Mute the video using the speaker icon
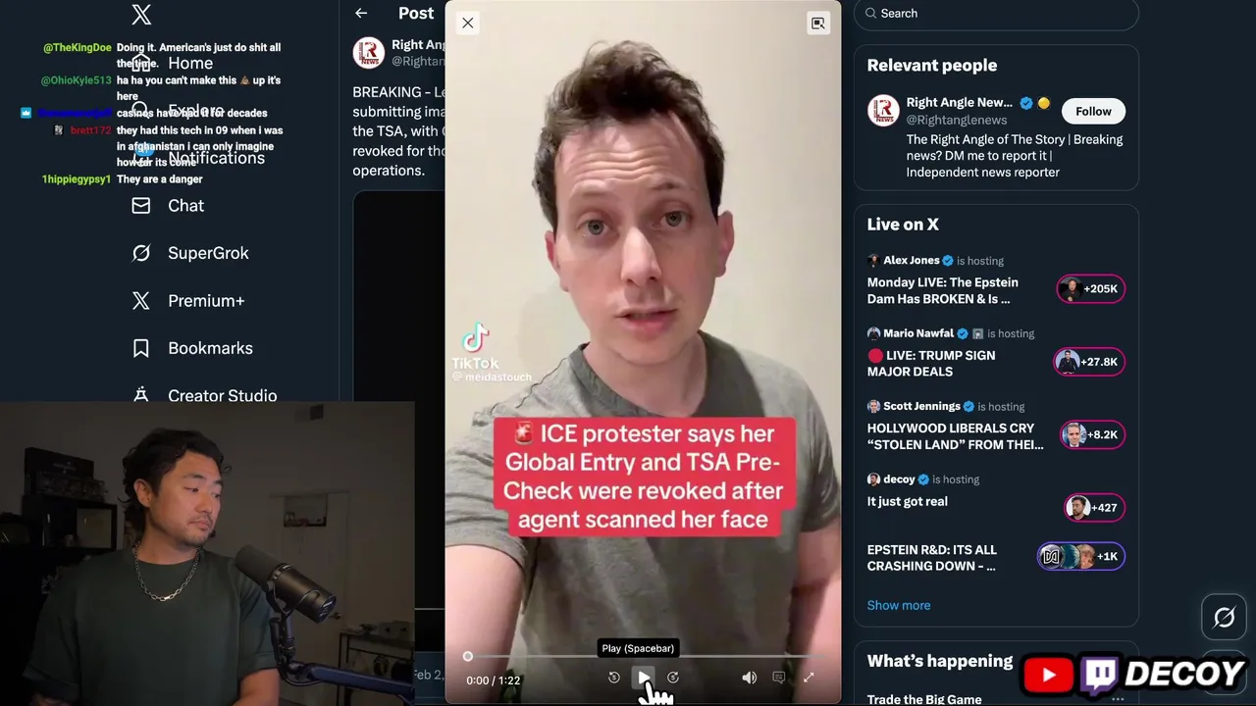1256x706 pixels. click(x=749, y=678)
